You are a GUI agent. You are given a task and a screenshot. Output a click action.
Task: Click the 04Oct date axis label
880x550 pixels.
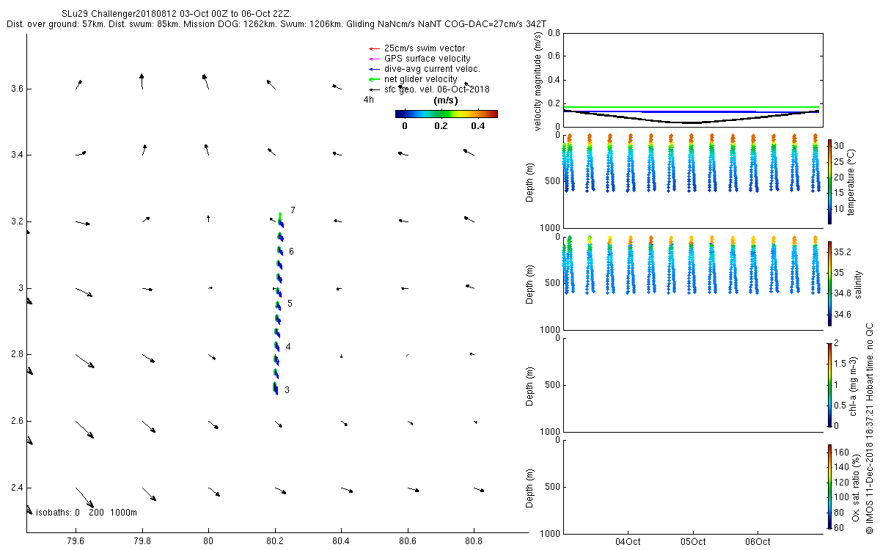628,542
